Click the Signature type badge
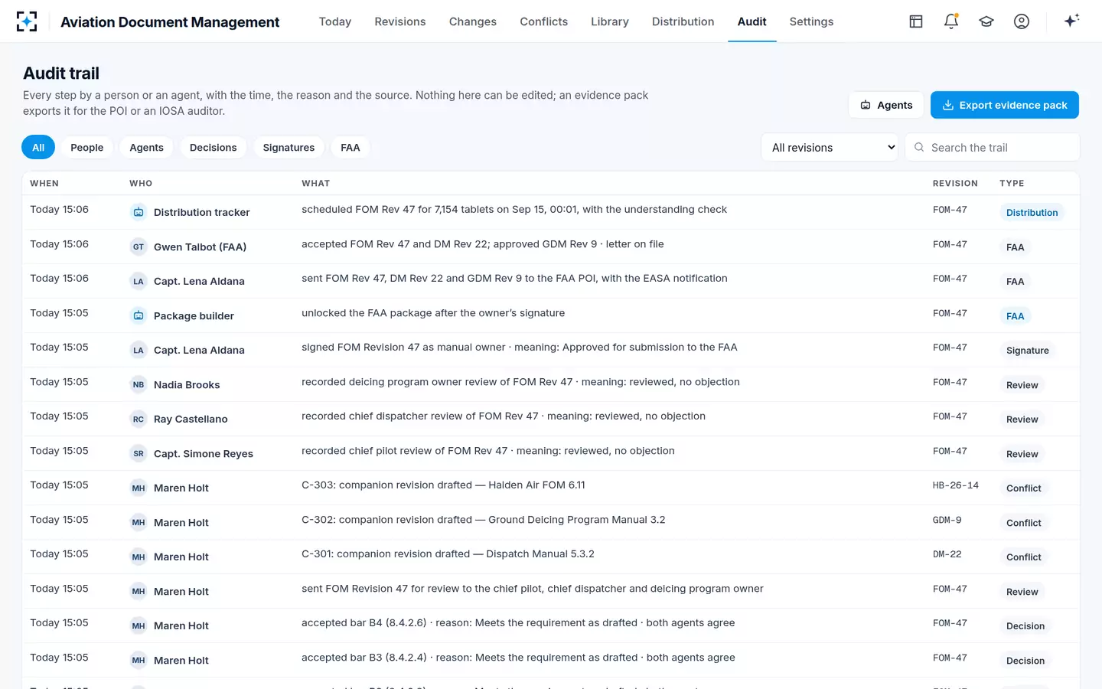 (x=1028, y=351)
